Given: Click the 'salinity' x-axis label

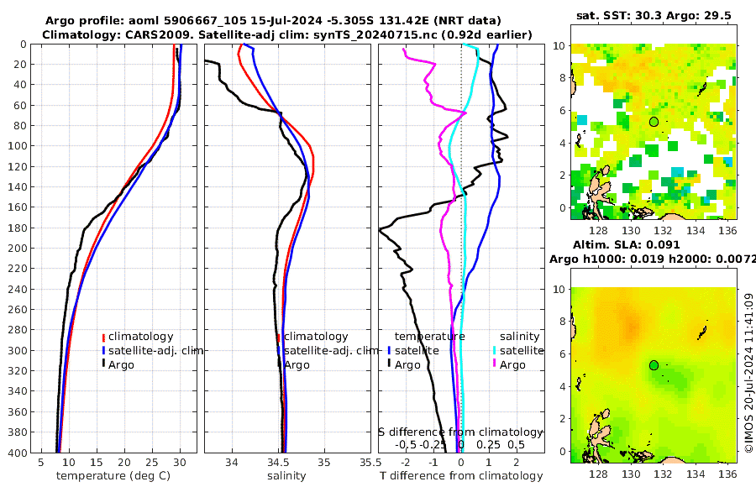Looking at the screenshot, I should 287,476.
